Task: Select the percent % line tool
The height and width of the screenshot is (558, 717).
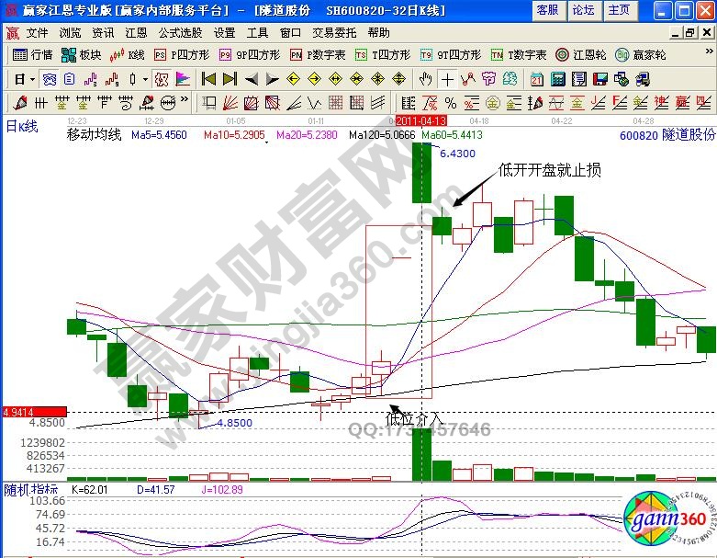Action: pos(450,101)
